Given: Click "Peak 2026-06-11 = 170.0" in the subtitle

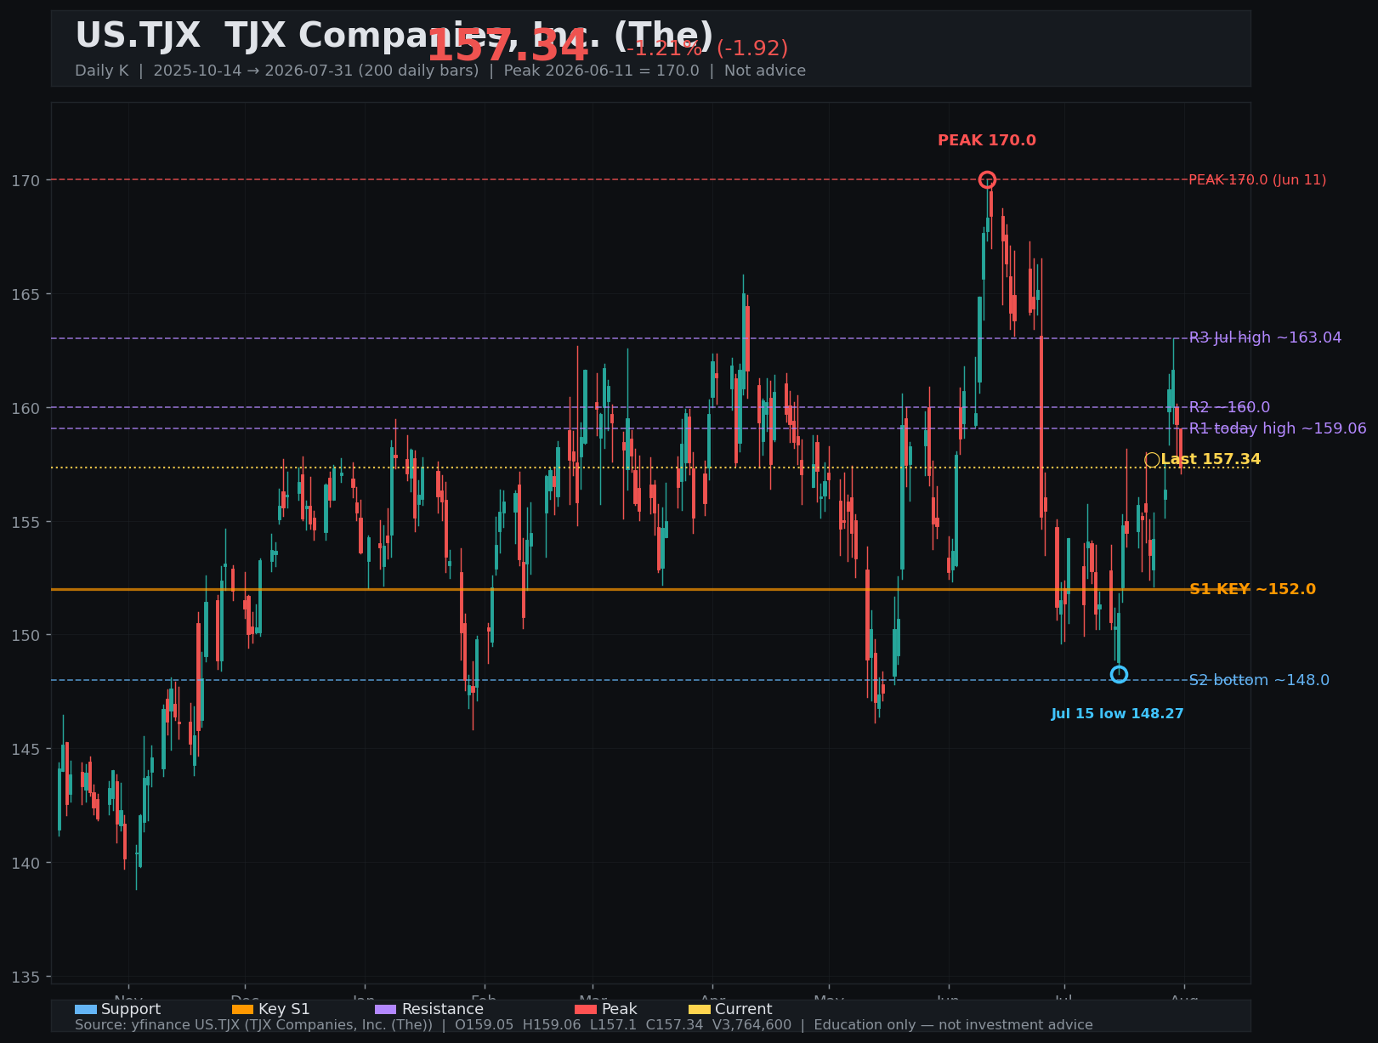Looking at the screenshot, I should (x=601, y=71).
